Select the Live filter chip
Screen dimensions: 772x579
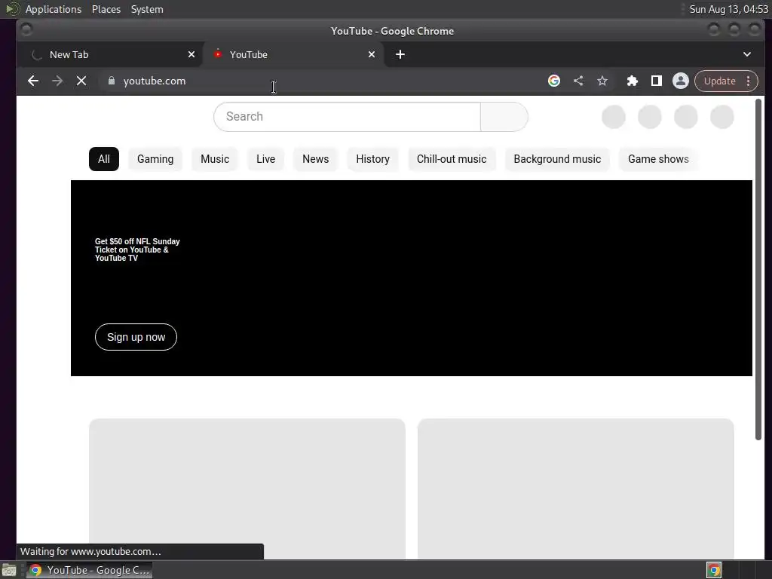[x=265, y=159]
